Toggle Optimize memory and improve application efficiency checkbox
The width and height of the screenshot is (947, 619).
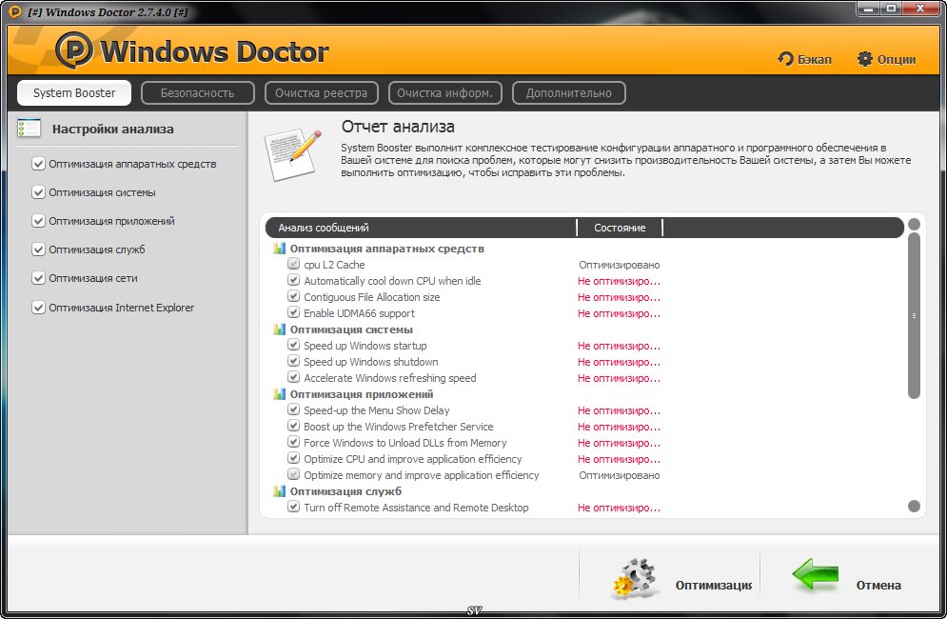(x=293, y=474)
